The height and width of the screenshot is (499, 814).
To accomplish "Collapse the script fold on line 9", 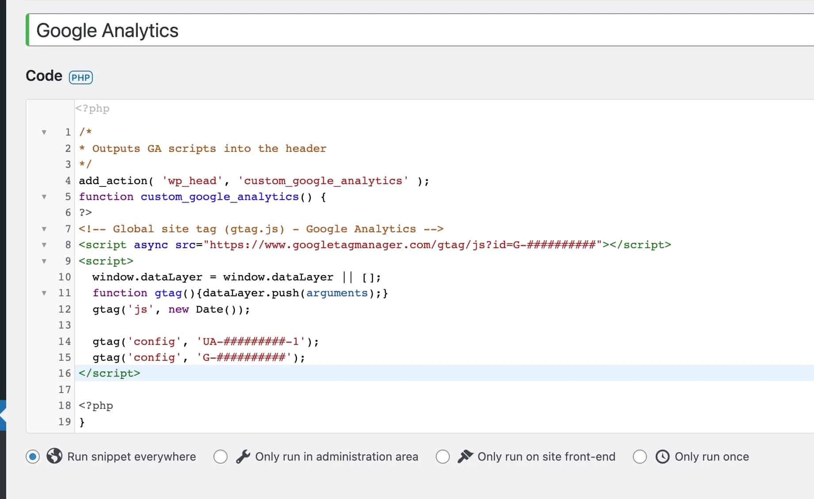I will (44, 261).
